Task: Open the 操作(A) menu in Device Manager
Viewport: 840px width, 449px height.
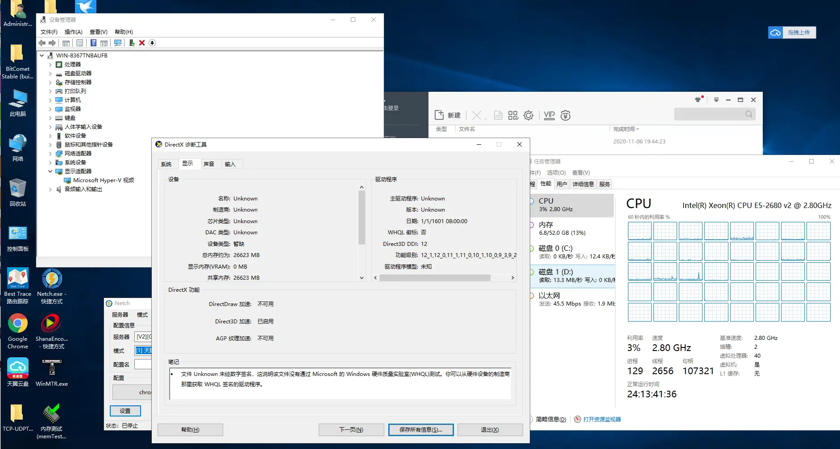Action: (x=73, y=32)
